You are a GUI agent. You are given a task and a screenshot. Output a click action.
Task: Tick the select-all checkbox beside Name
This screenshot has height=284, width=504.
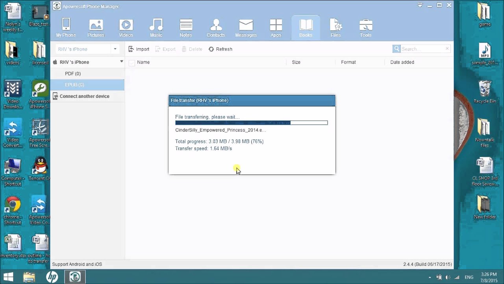coord(132,62)
